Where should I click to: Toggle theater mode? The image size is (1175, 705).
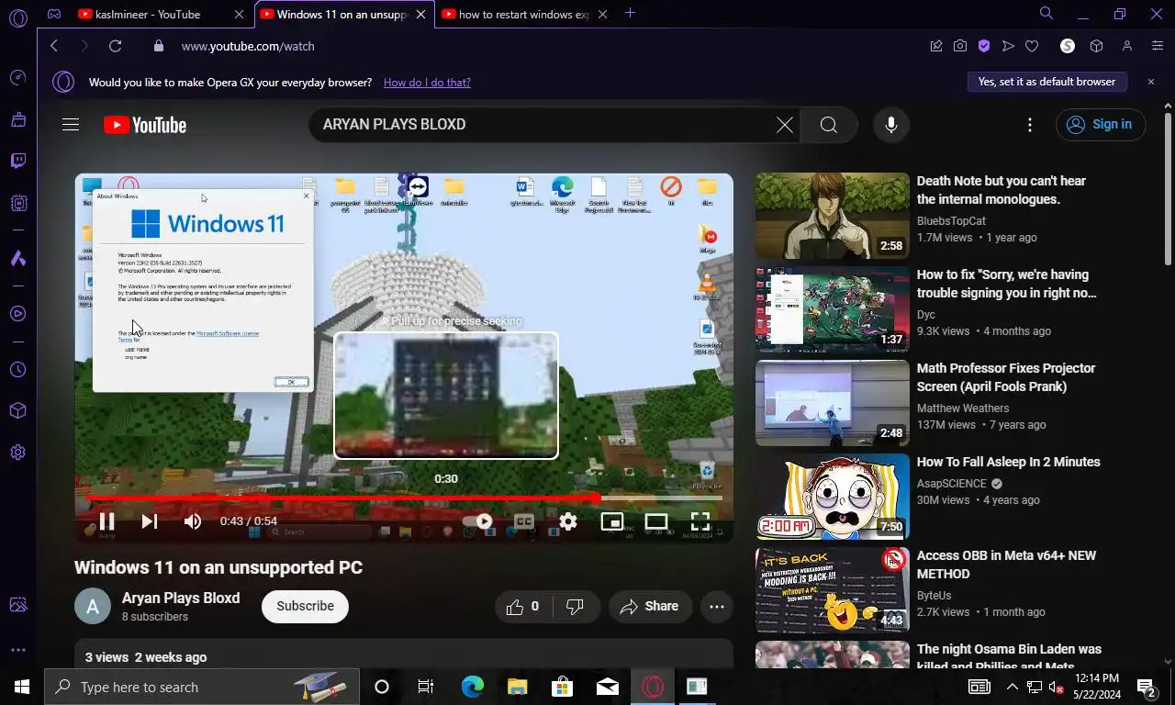[x=656, y=521]
